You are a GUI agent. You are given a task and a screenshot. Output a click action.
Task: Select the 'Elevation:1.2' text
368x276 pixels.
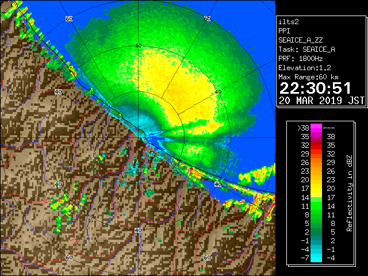tap(304, 68)
